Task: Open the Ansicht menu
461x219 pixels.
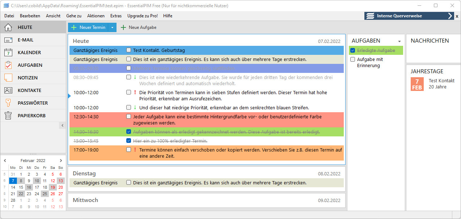Action: point(53,16)
